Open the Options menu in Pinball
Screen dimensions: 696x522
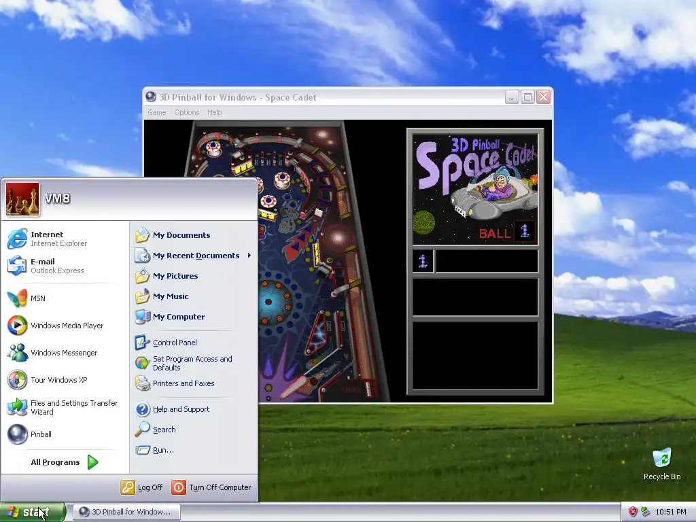pyautogui.click(x=186, y=112)
